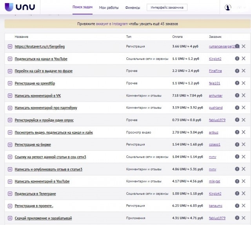251x225 pixels.
Task: Expand the krutavert.ru/r/Sergeiieg task row
Action: [10, 46]
